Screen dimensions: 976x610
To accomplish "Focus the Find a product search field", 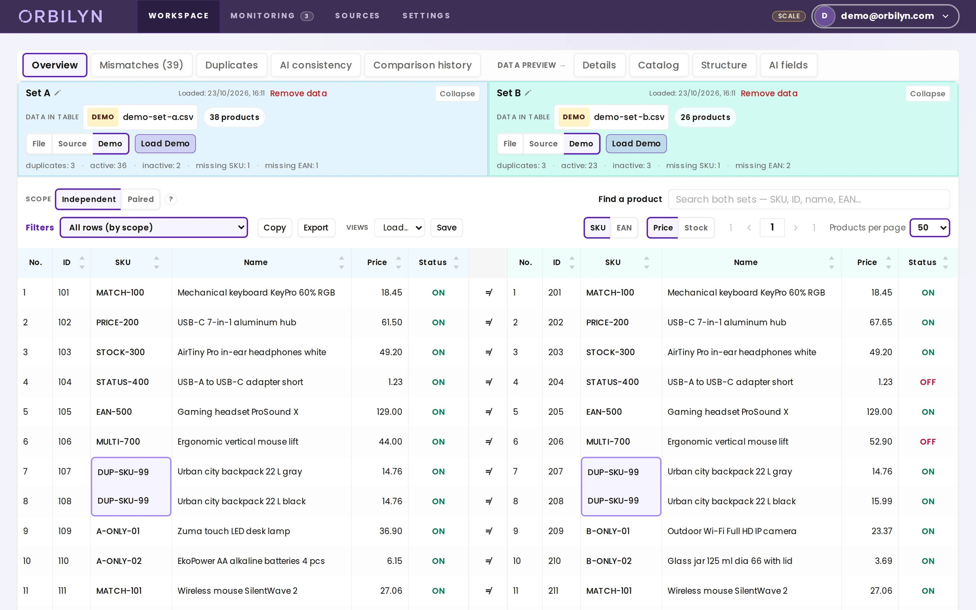I will click(809, 199).
